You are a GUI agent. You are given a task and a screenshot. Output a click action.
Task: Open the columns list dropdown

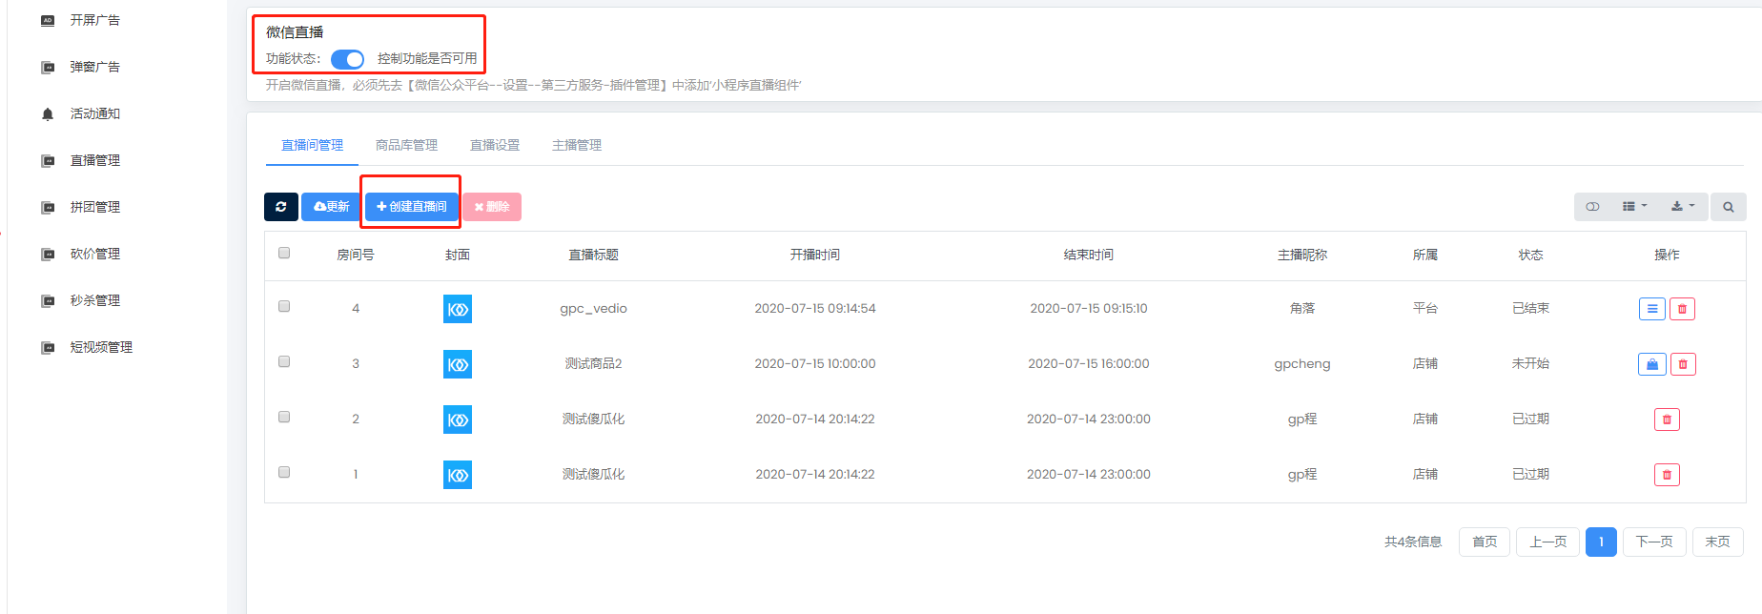(x=1634, y=207)
